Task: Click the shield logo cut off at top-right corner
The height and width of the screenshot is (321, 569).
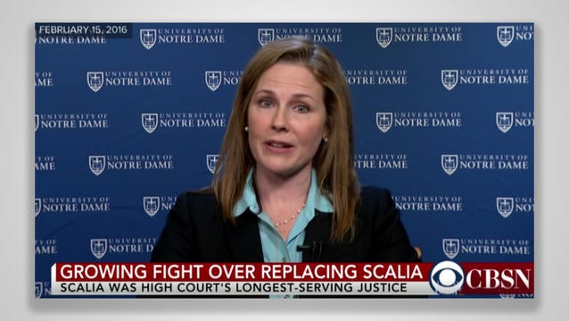Action: tap(505, 36)
